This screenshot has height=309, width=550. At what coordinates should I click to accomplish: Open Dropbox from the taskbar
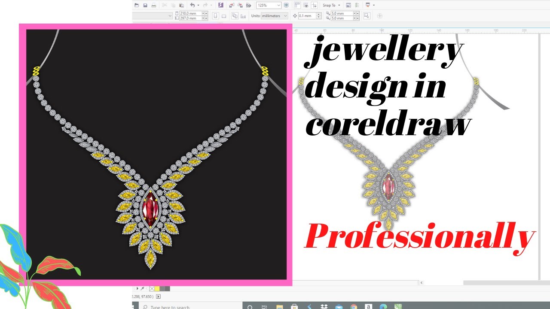click(324, 307)
